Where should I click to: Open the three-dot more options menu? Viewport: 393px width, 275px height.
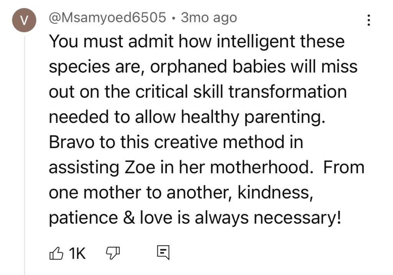369,20
